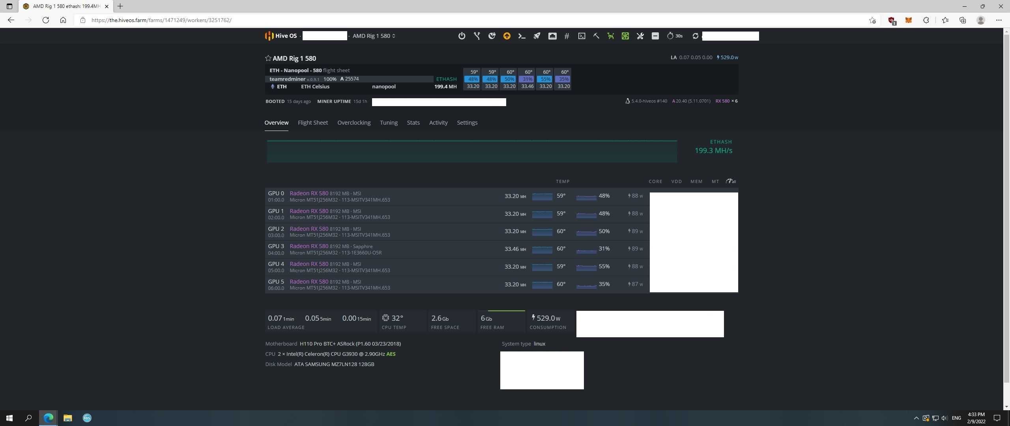Image resolution: width=1010 pixels, height=426 pixels.
Task: Open the AMD Rig 1 580 worker selector
Action: (374, 36)
